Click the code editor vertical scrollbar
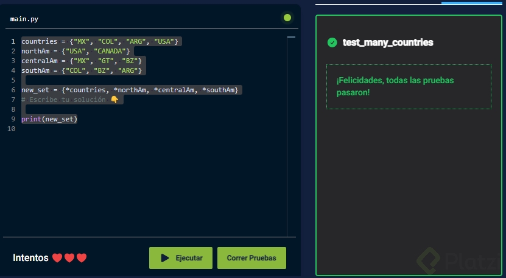Viewport: 506px width, 278px height. click(291, 137)
